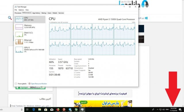Image resolution: width=184 pixels, height=112 pixels.
Task: Open Task View from the taskbar
Action: pyautogui.click(x=27, y=109)
